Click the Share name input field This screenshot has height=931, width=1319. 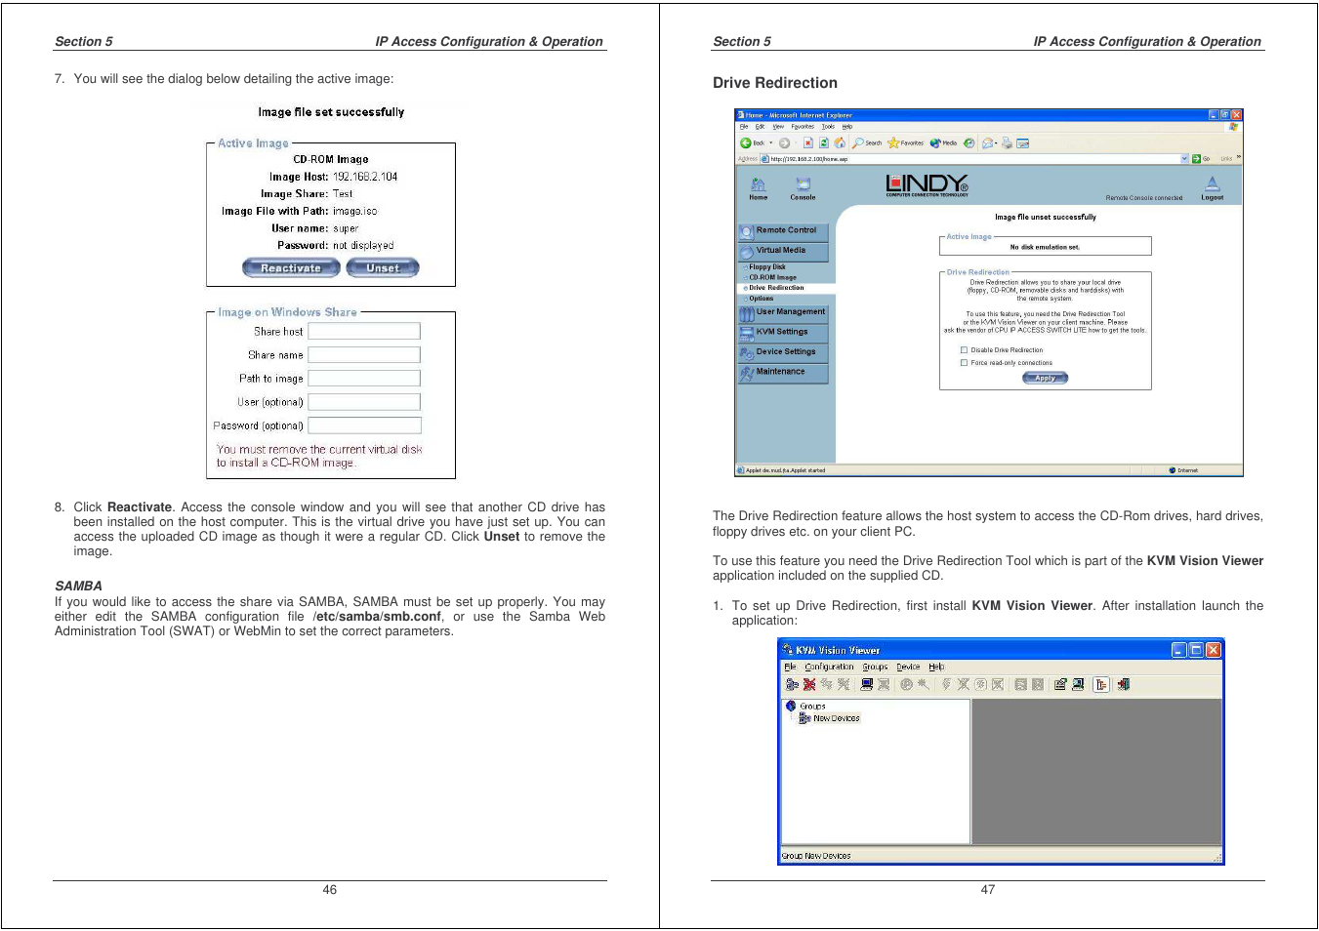(x=364, y=355)
